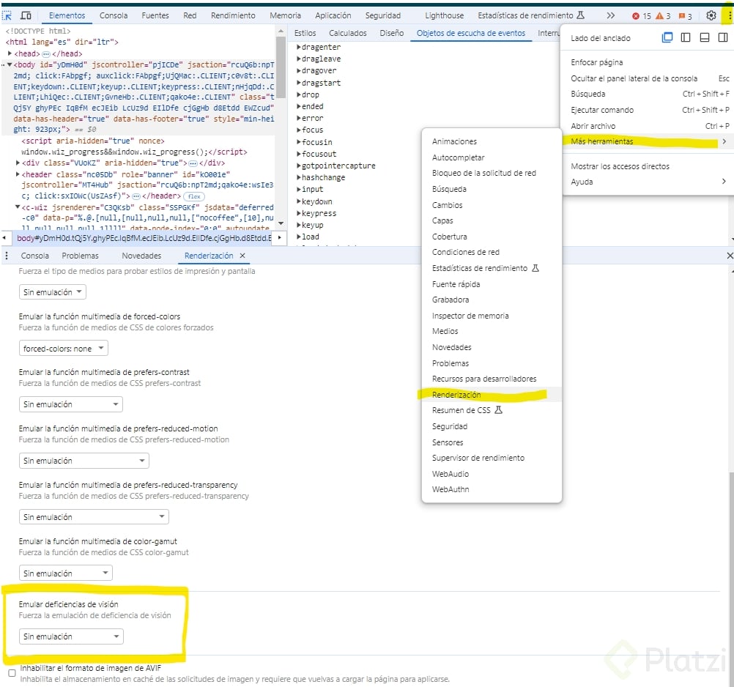
Task: Open Más herramientas submenu
Action: [648, 141]
